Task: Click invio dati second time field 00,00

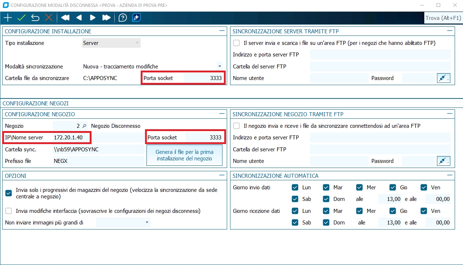Action: (438, 199)
